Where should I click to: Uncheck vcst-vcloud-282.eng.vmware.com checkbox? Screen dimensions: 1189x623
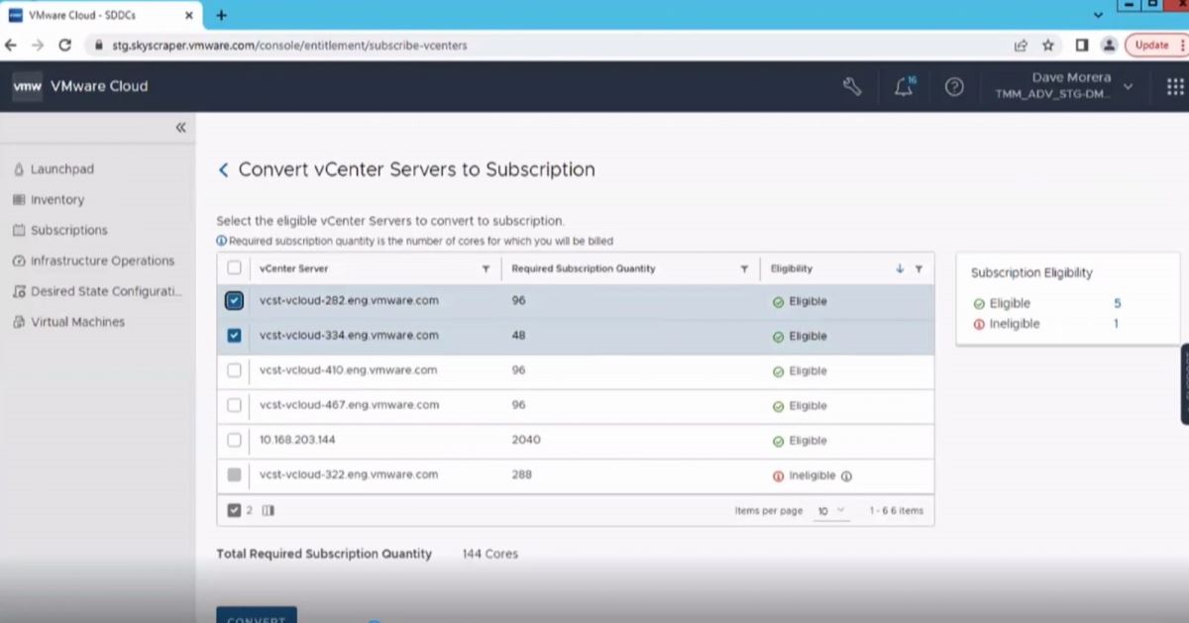(234, 301)
